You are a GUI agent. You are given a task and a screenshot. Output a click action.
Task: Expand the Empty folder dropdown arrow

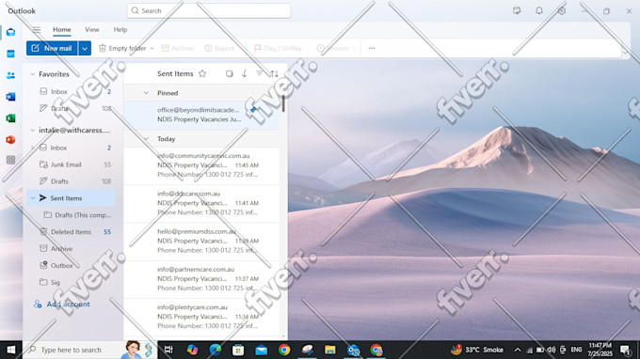click(x=152, y=48)
